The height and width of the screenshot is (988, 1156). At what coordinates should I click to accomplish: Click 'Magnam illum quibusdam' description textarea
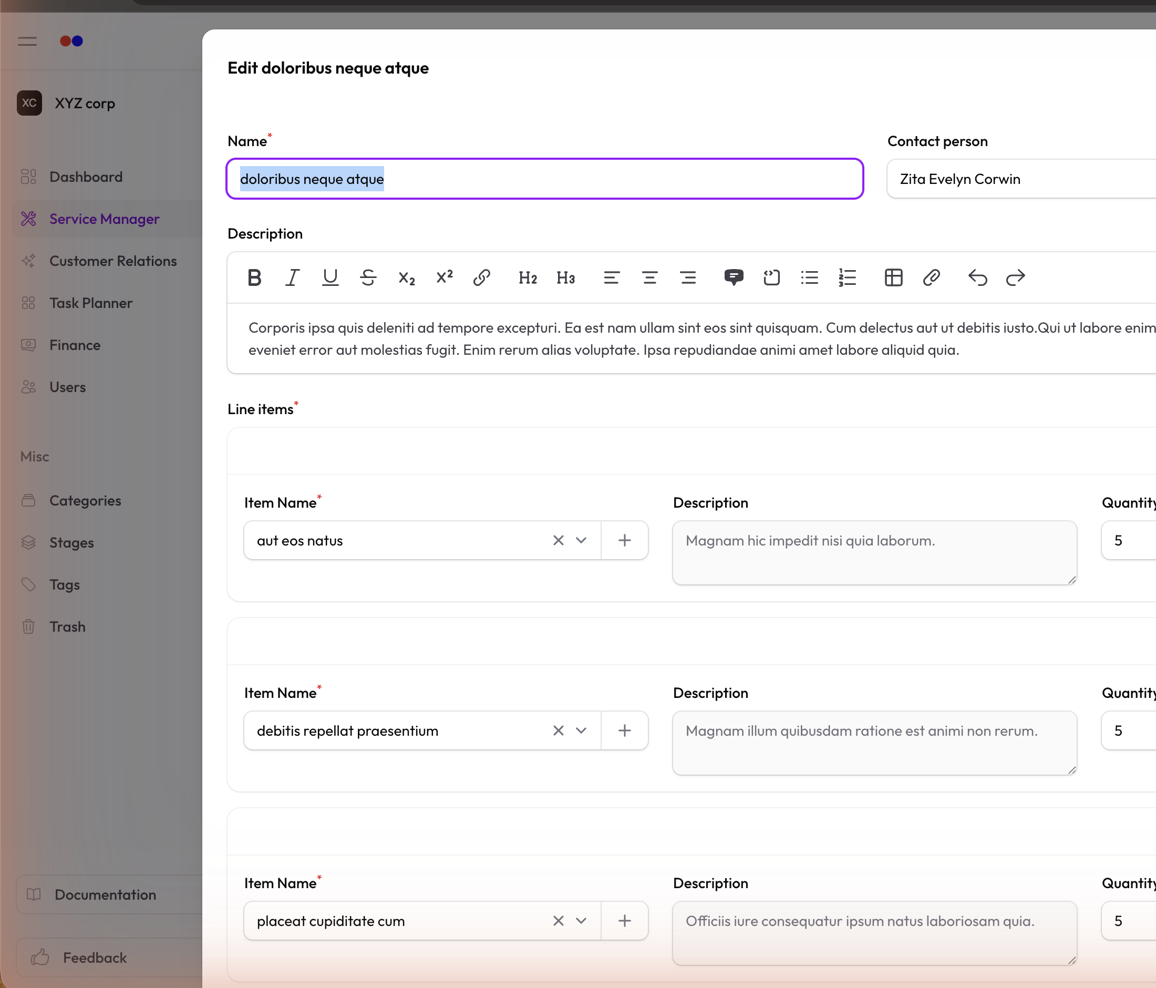(875, 743)
